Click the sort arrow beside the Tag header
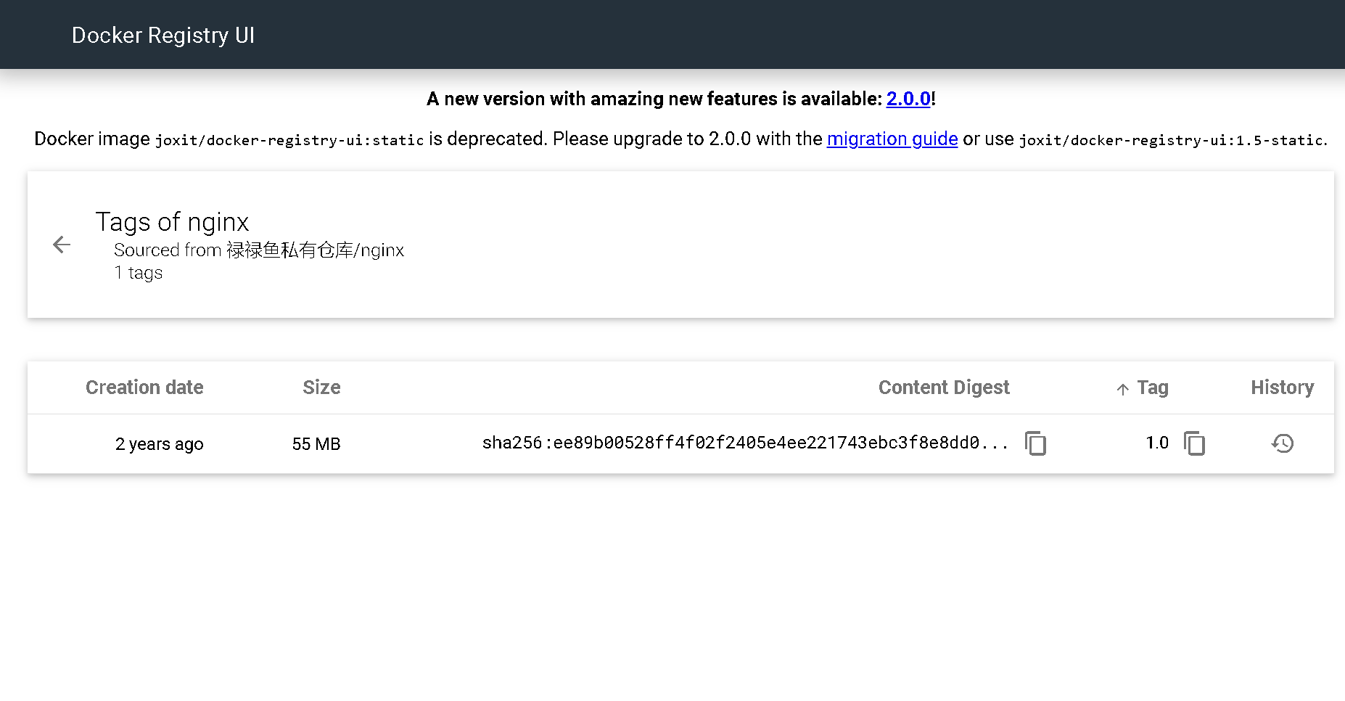Viewport: 1345px width, 701px height. [1123, 389]
